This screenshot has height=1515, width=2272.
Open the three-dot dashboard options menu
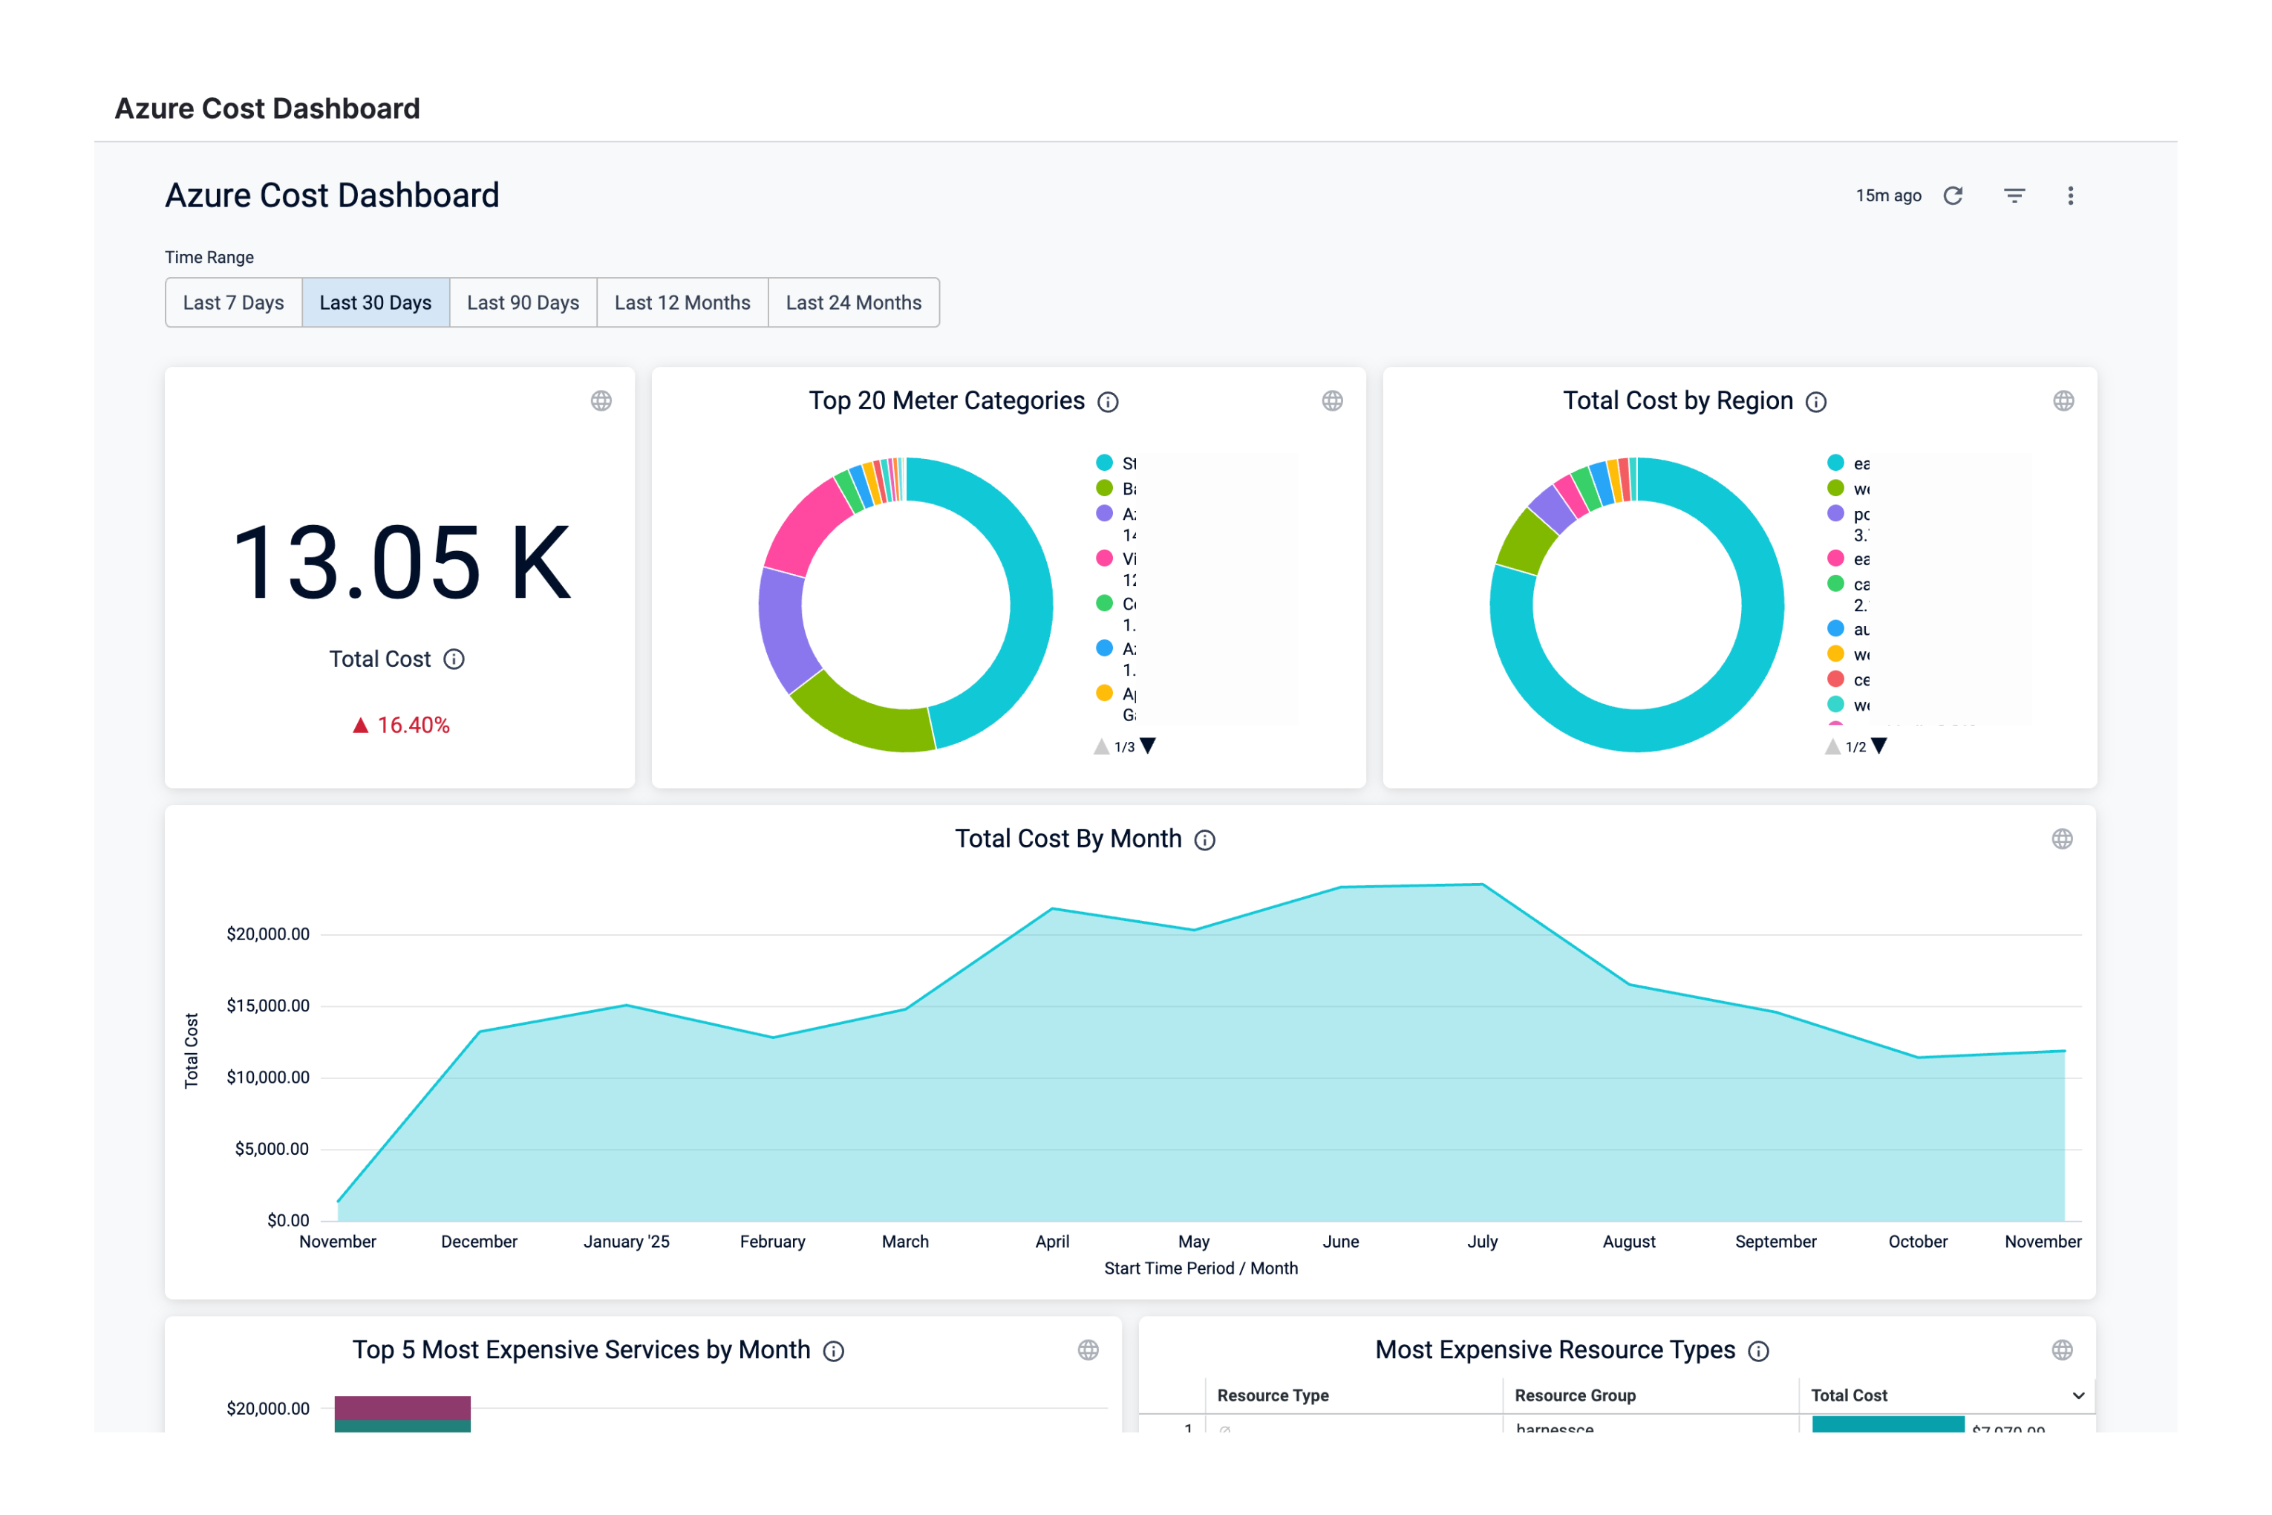pyautogui.click(x=2070, y=196)
